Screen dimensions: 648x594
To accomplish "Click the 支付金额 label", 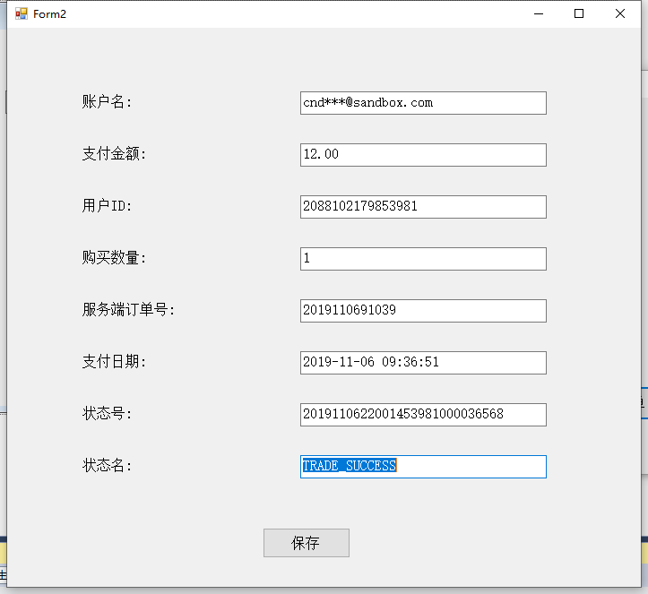I will click(x=114, y=155).
